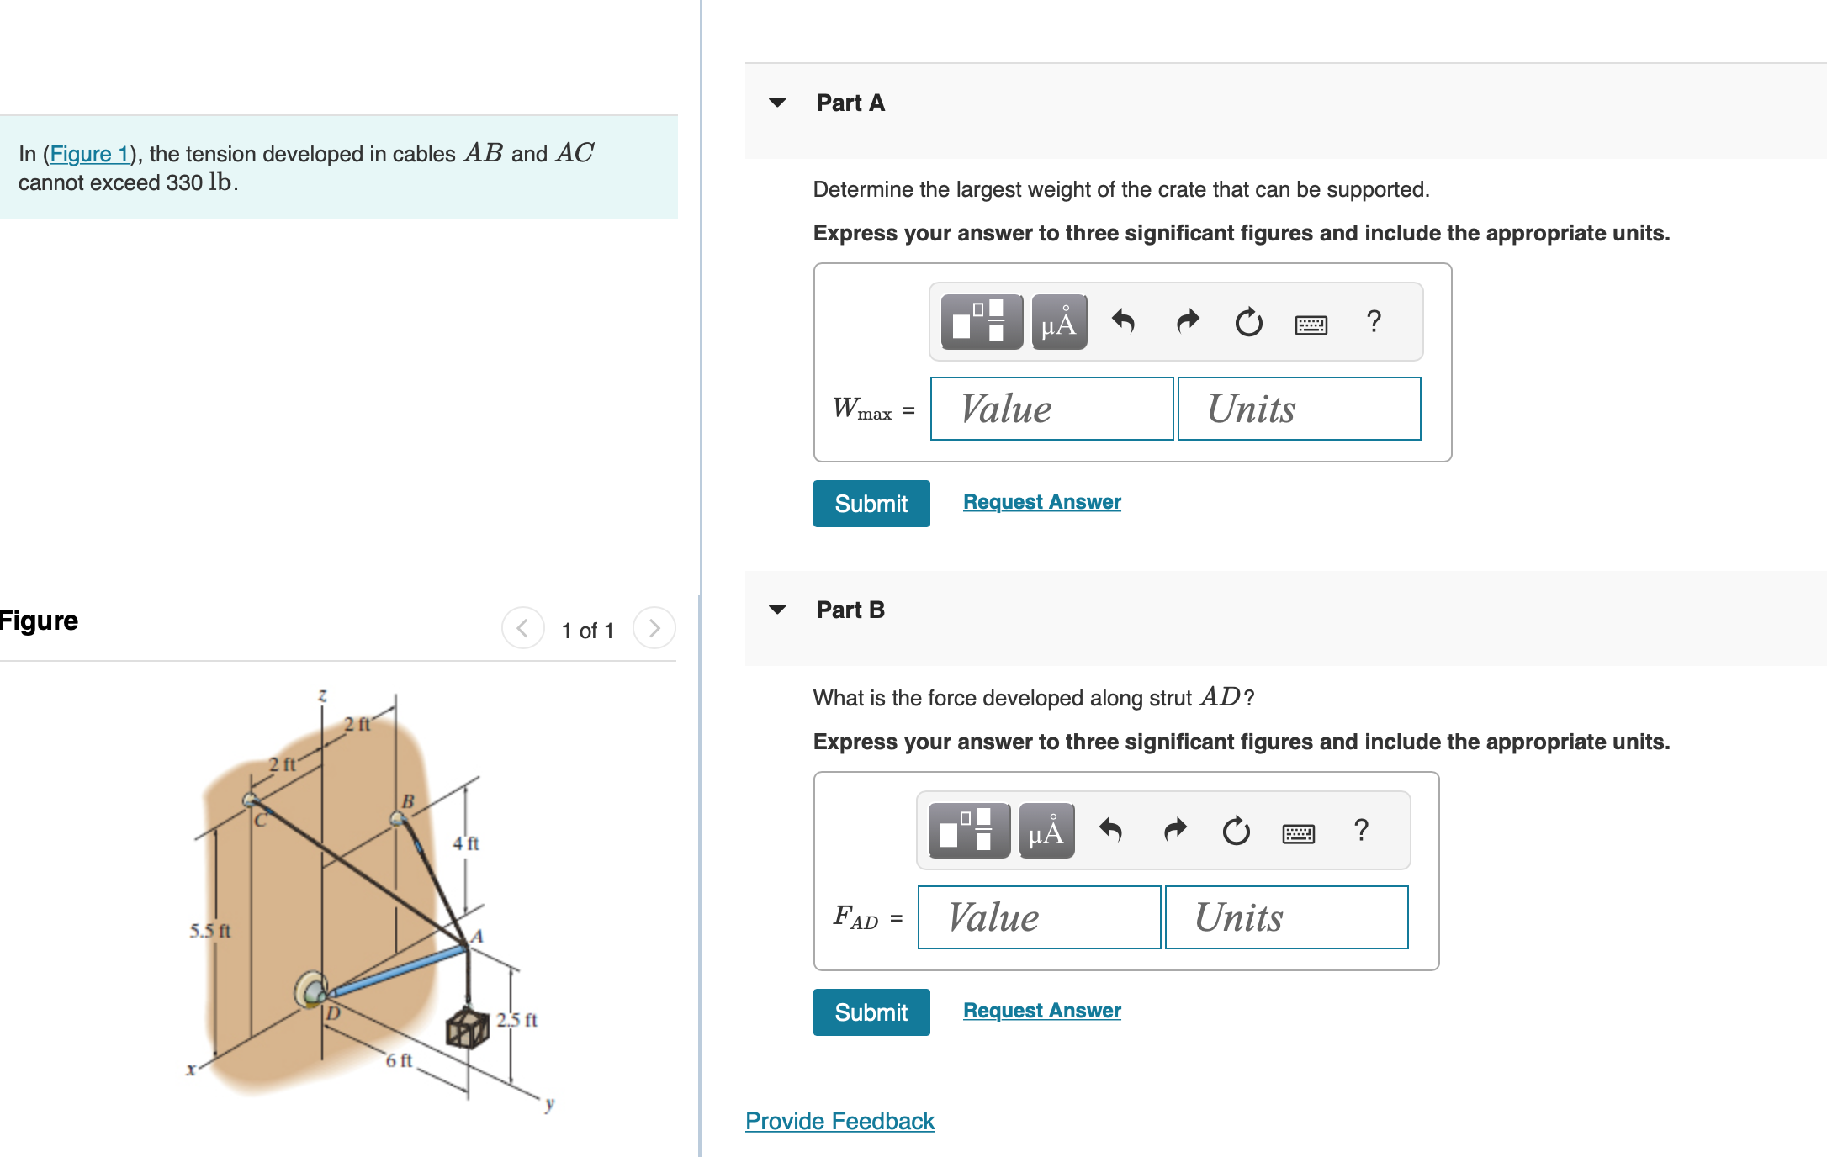Submit the Part B answer

871,1012
